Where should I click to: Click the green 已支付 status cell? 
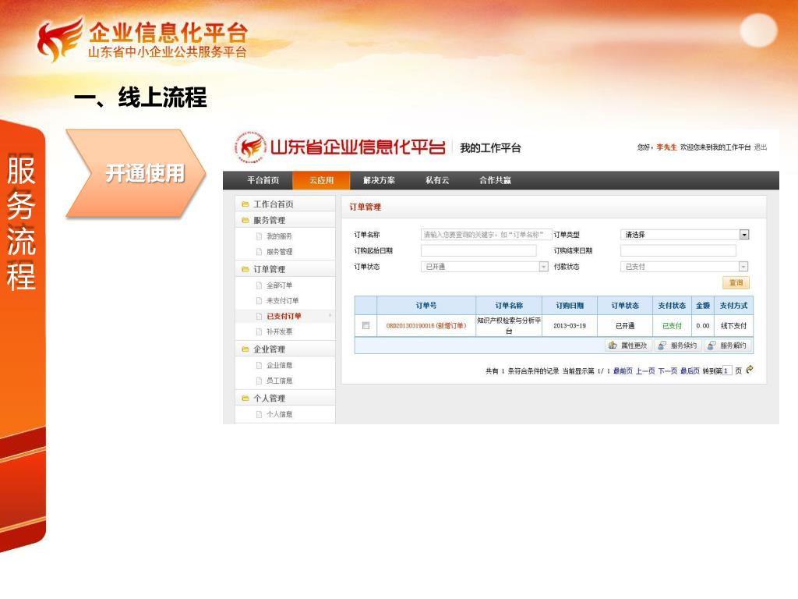click(x=672, y=325)
